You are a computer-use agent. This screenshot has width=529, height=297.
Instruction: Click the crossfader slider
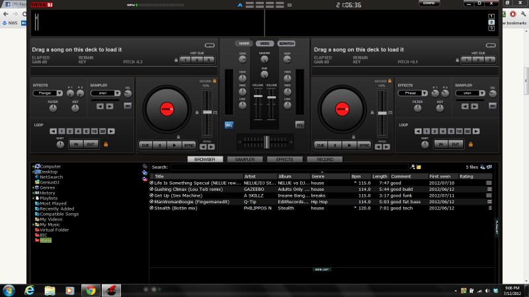[265, 141]
